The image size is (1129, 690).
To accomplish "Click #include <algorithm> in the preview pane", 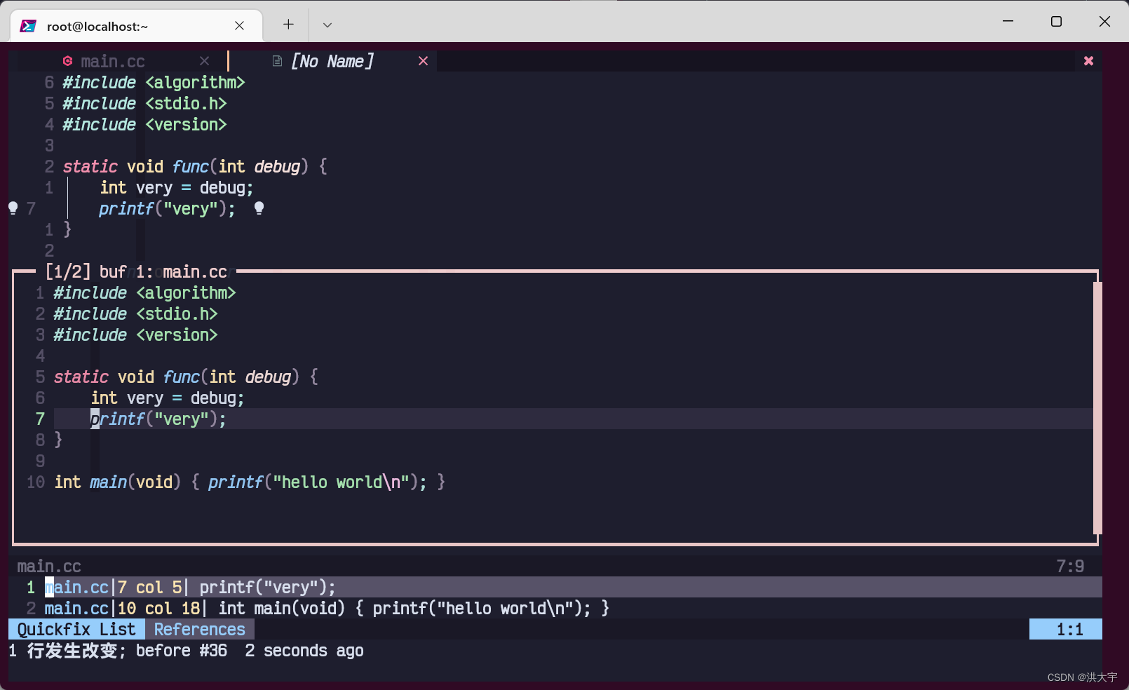I will point(144,293).
